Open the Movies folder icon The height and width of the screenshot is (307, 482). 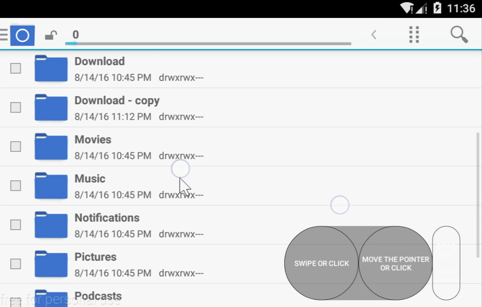[51, 147]
